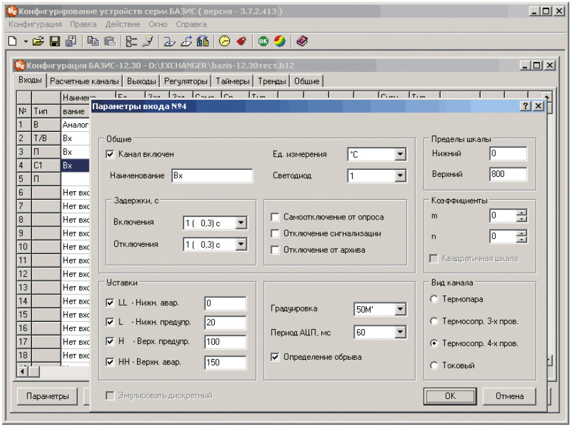
Task: Click the Save As toolbar icon
Action: pos(71,41)
